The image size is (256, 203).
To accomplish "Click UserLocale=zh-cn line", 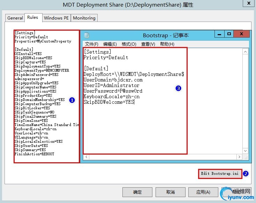I will 31,133.
